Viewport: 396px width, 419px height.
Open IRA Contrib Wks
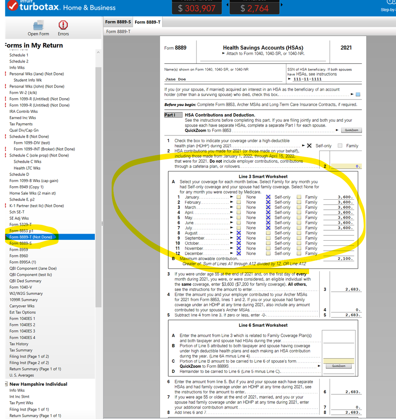[x=23, y=112]
